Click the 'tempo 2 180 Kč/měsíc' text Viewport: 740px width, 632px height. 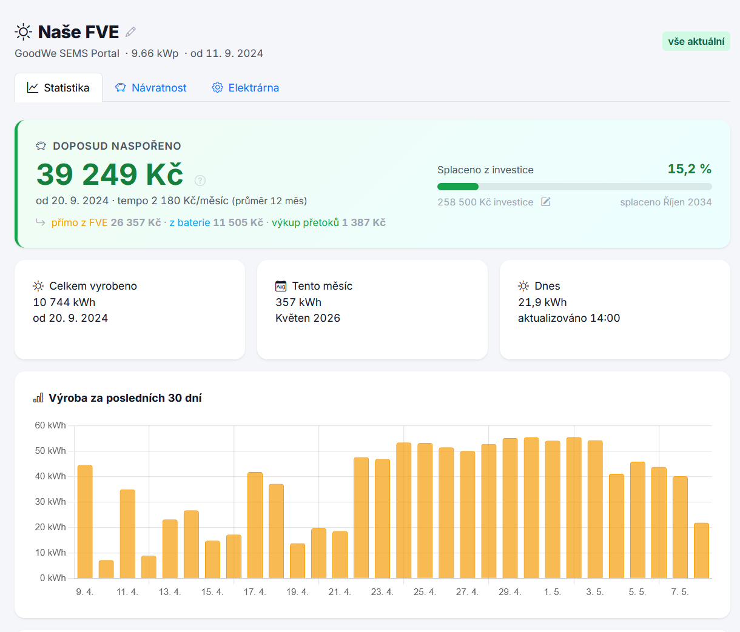pyautogui.click(x=173, y=201)
